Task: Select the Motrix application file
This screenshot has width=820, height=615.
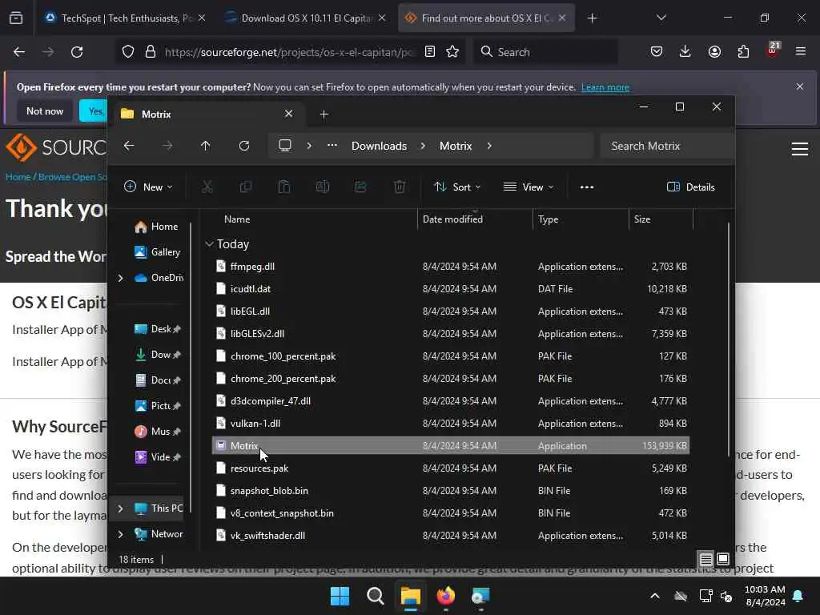Action: tap(451, 445)
